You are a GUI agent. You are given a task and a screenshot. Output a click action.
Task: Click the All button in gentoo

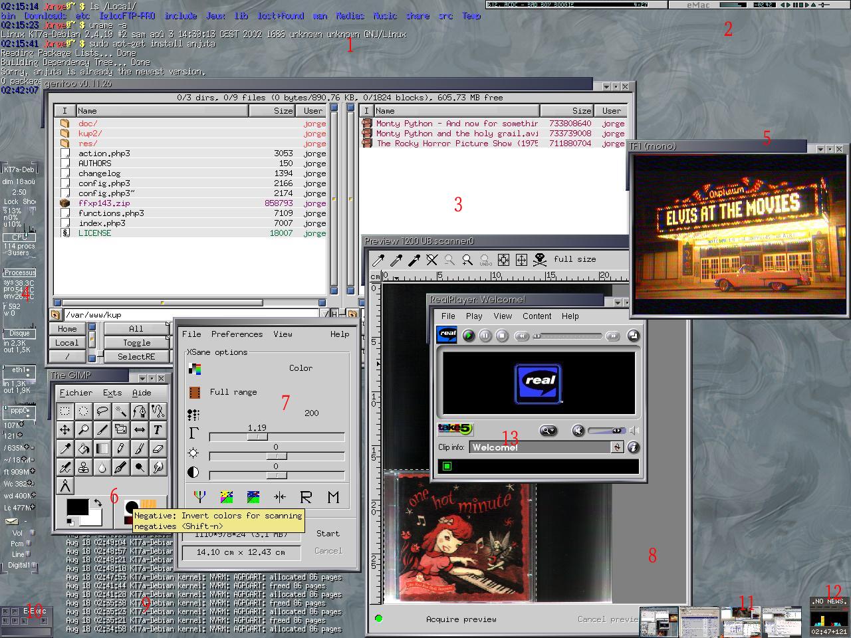(x=136, y=329)
